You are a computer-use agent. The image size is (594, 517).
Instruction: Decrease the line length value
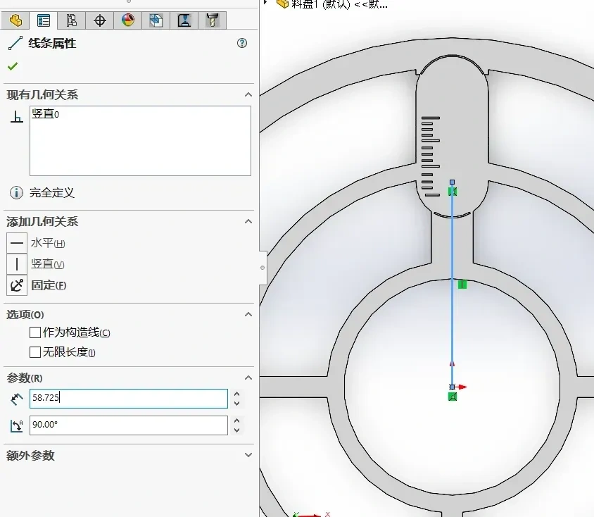click(236, 404)
